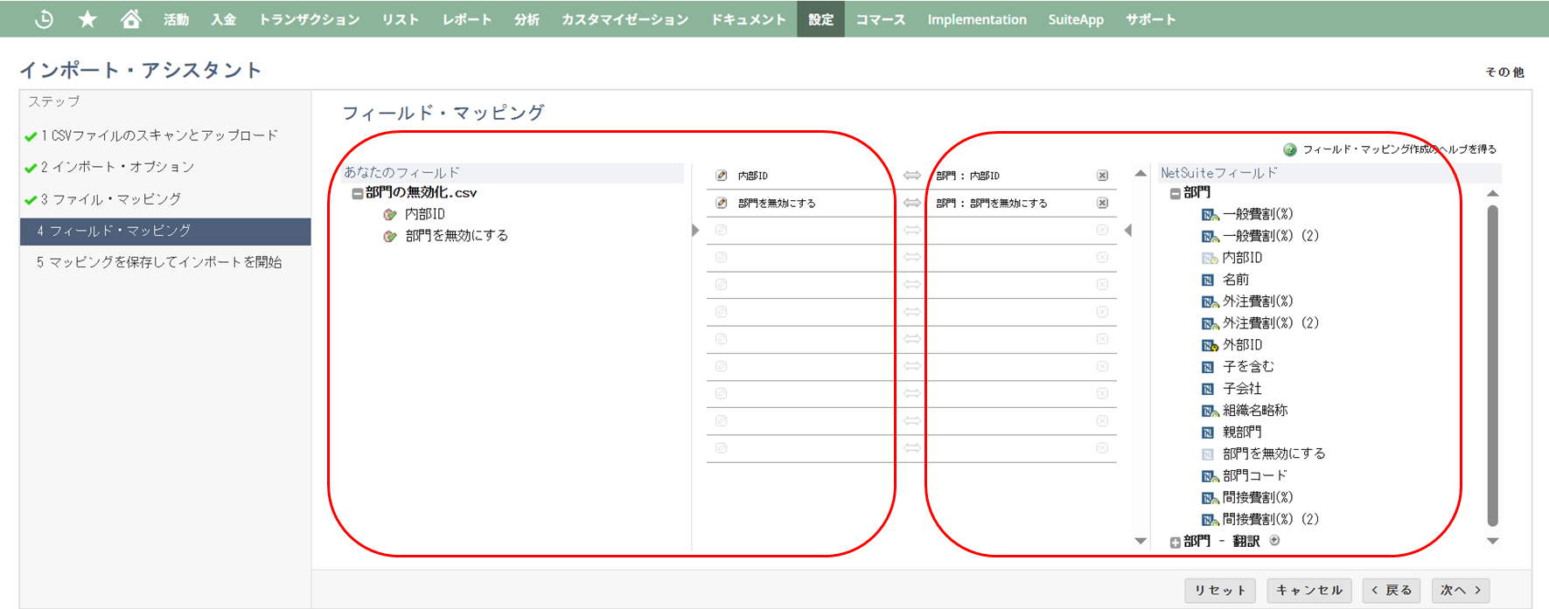The width and height of the screenshot is (1549, 609).
Task: Click the left arrow beside NetSuite fields
Action: tap(1128, 231)
